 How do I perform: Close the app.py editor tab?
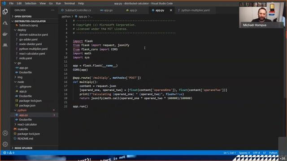pos(171,10)
